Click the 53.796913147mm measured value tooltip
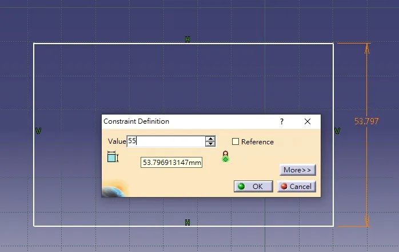 click(x=171, y=163)
